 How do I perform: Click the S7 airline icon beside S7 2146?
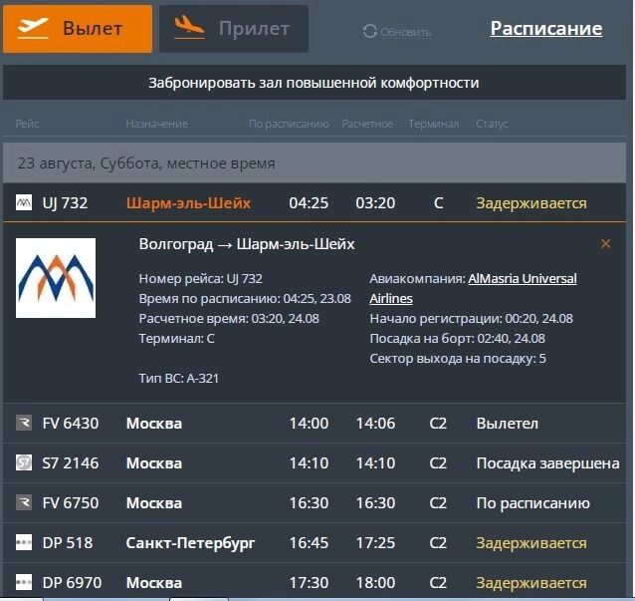point(24,463)
